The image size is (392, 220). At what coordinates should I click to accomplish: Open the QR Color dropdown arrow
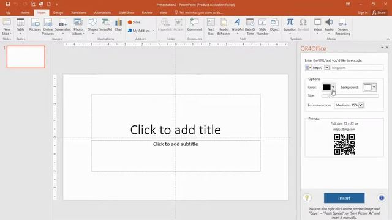tap(333, 87)
